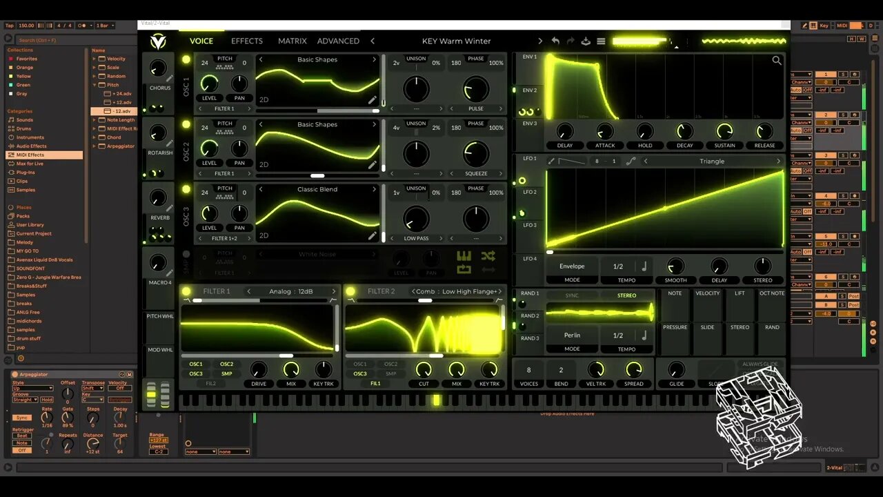Toggle Filter 1 power button

coord(186,291)
